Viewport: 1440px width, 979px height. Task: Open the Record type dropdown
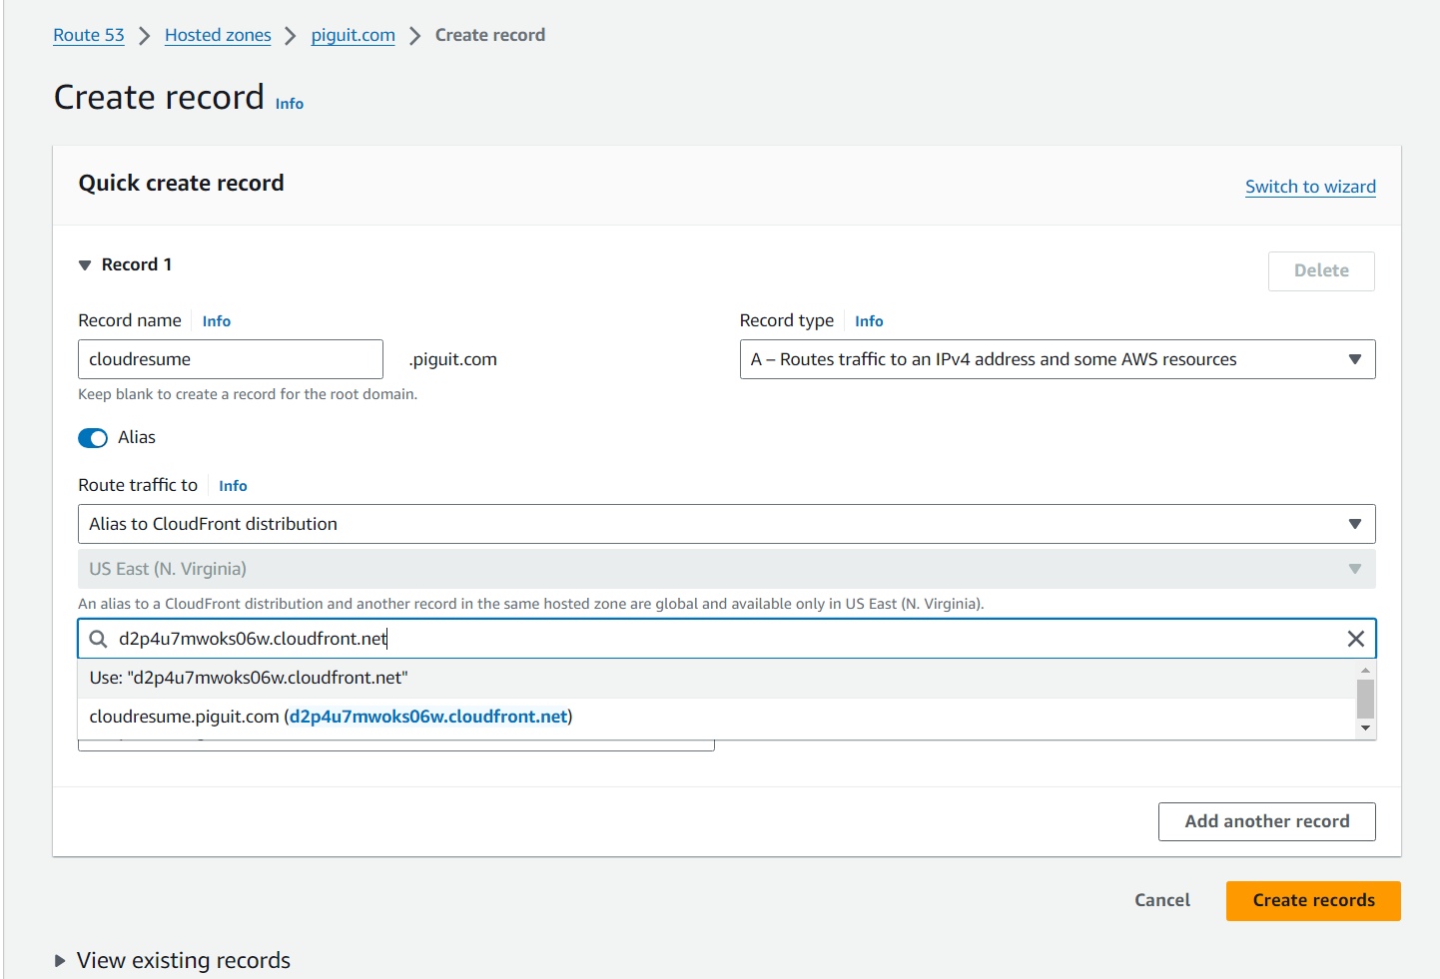click(1058, 359)
